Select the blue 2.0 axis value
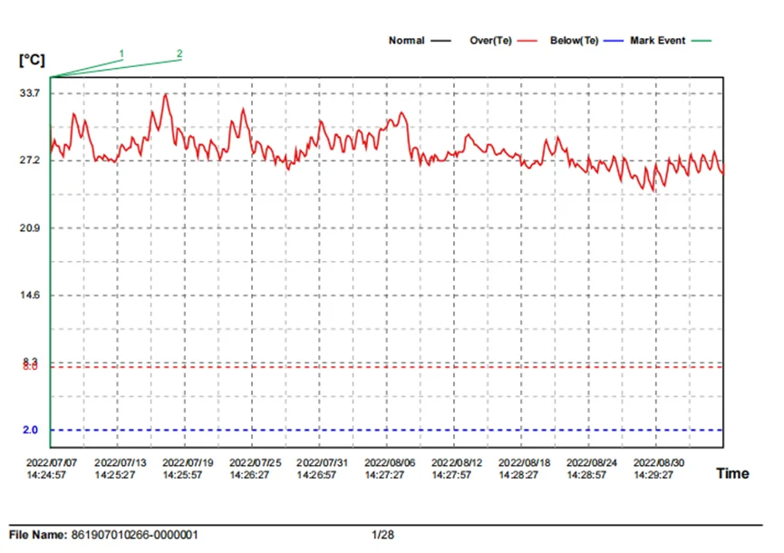 tap(30, 430)
